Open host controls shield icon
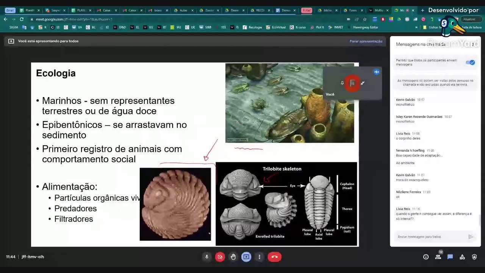Image resolution: width=485 pixels, height=273 pixels. [474, 257]
